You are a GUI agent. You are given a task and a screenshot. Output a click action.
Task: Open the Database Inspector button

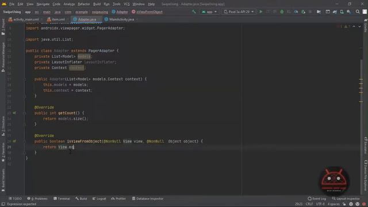coord(148,199)
